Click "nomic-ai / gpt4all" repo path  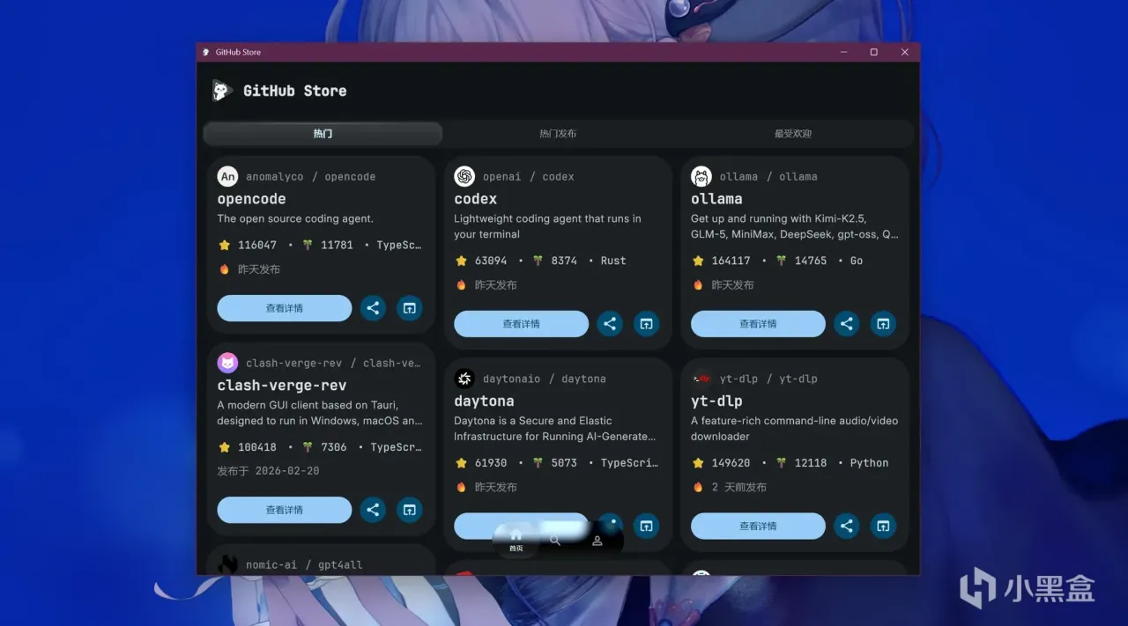click(304, 565)
